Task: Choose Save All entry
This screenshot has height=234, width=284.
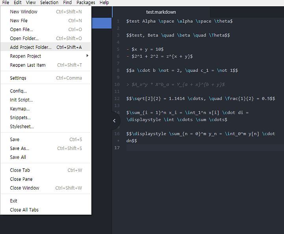Action: click(x=46, y=157)
